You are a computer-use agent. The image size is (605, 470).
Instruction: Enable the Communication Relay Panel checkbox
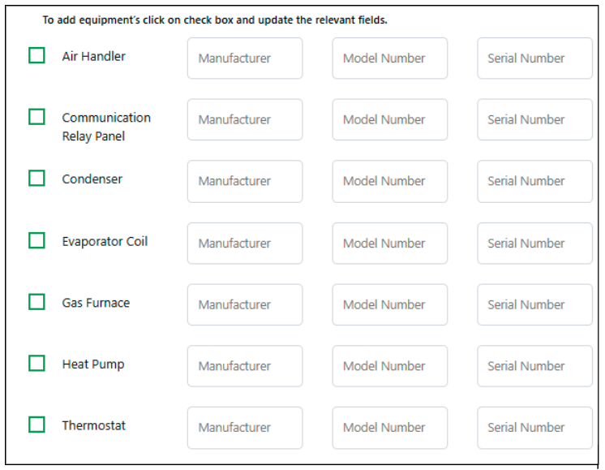pos(36,117)
